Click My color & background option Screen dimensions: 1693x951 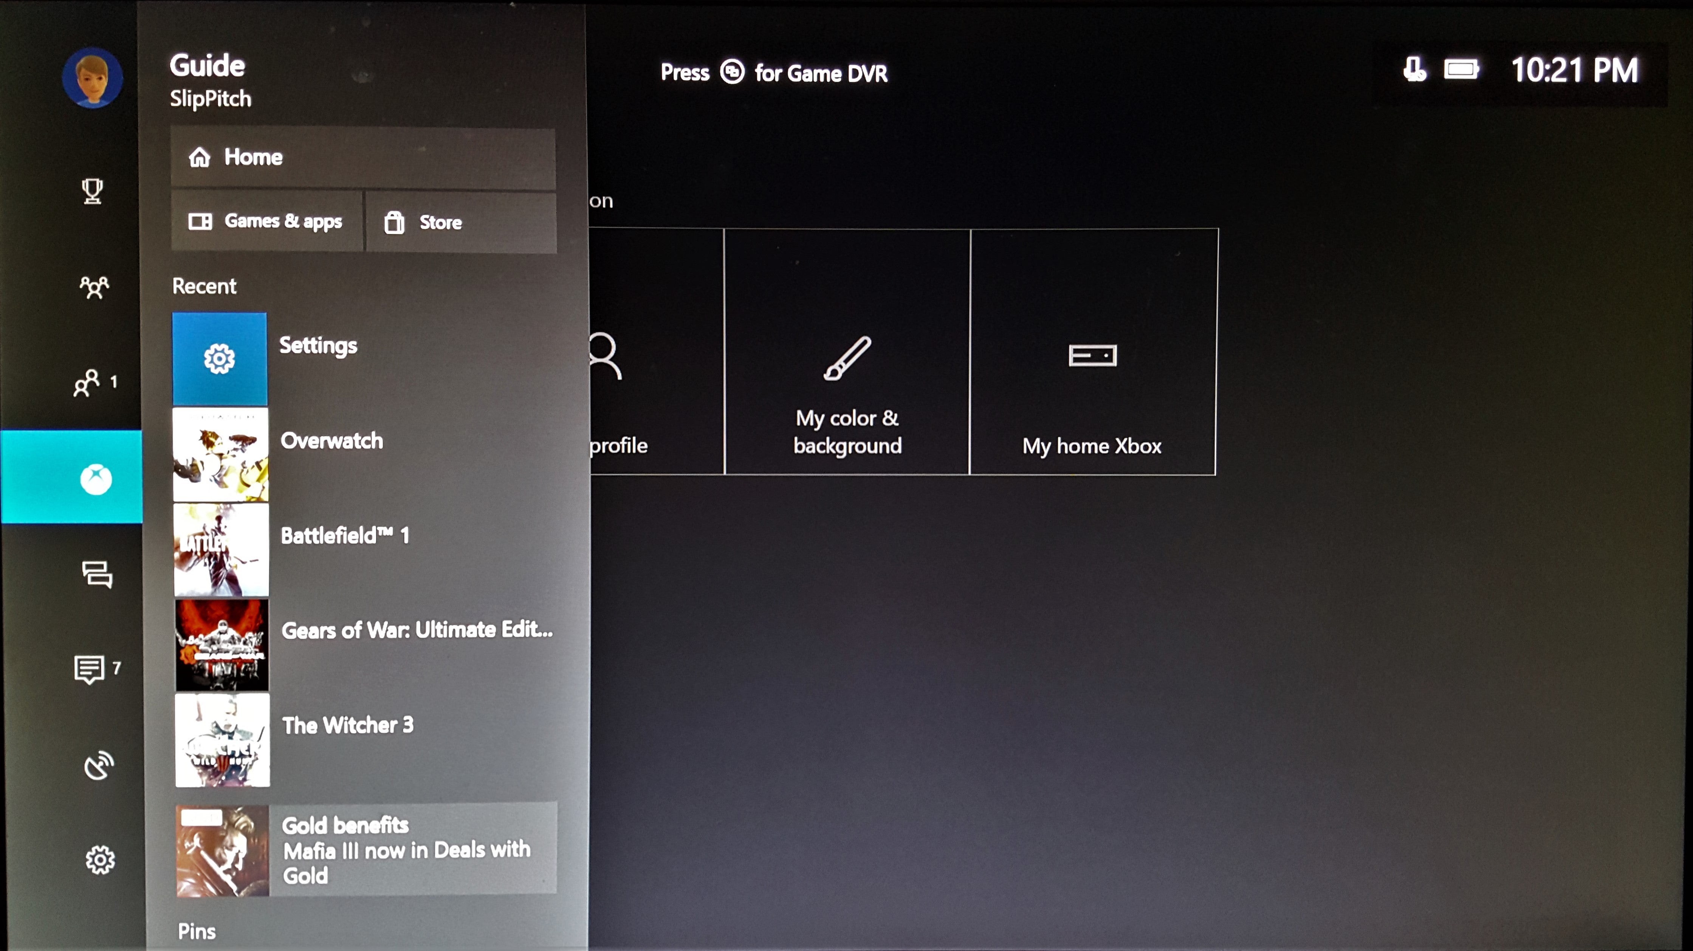coord(845,389)
